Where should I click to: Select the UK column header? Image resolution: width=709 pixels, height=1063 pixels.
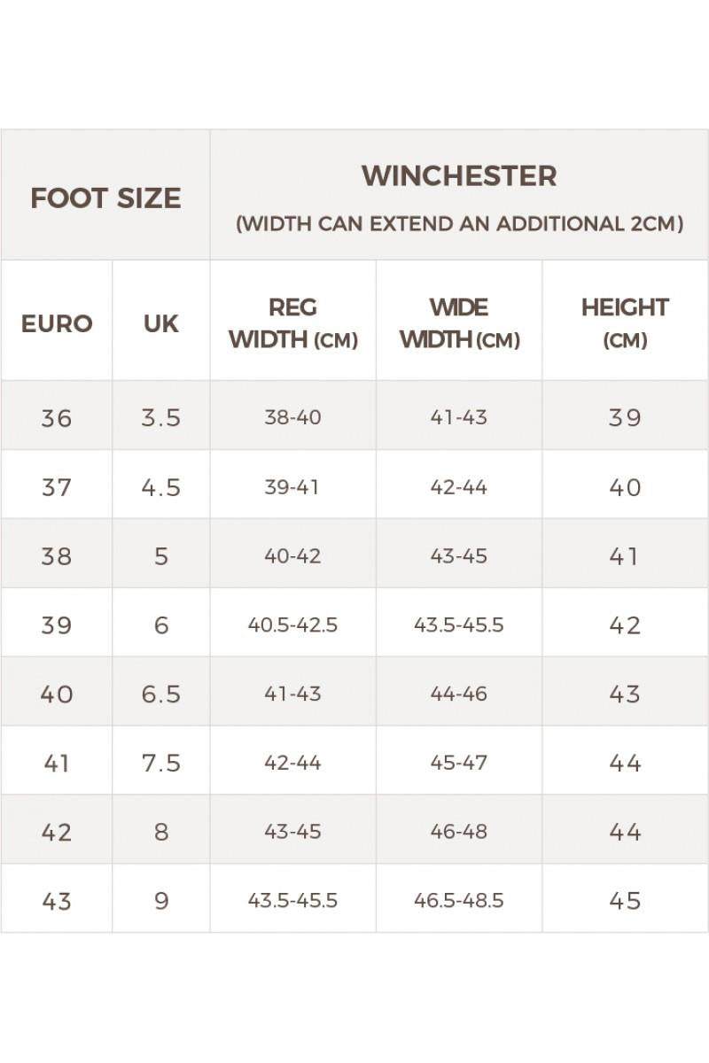(161, 323)
